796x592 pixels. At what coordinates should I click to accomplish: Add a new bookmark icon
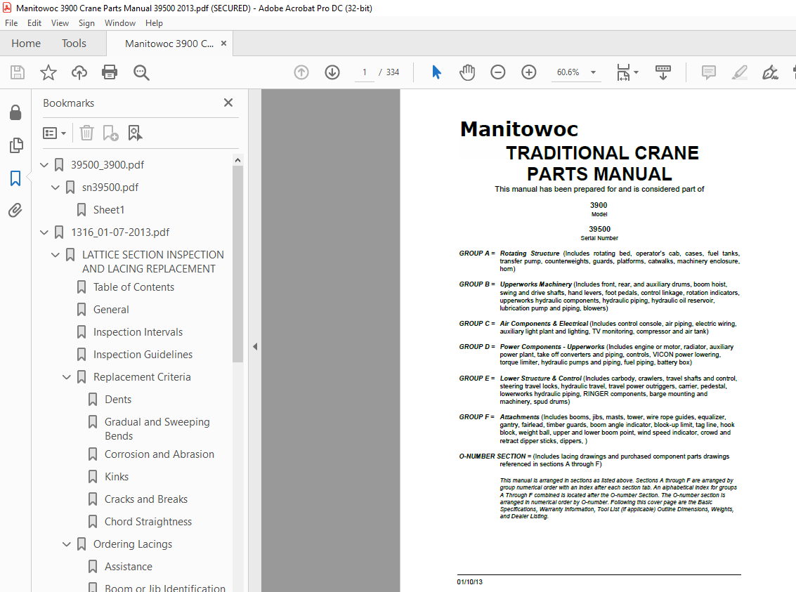(x=111, y=133)
